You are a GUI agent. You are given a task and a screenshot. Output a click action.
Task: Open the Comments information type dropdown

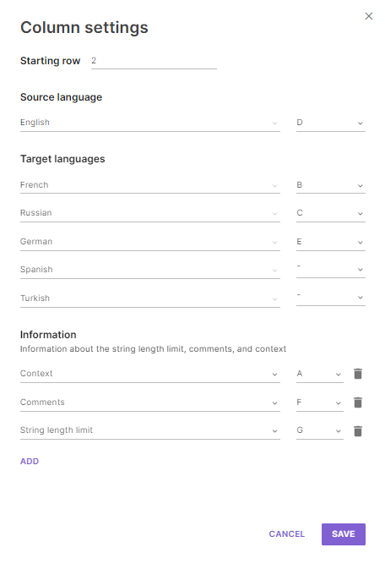149,402
